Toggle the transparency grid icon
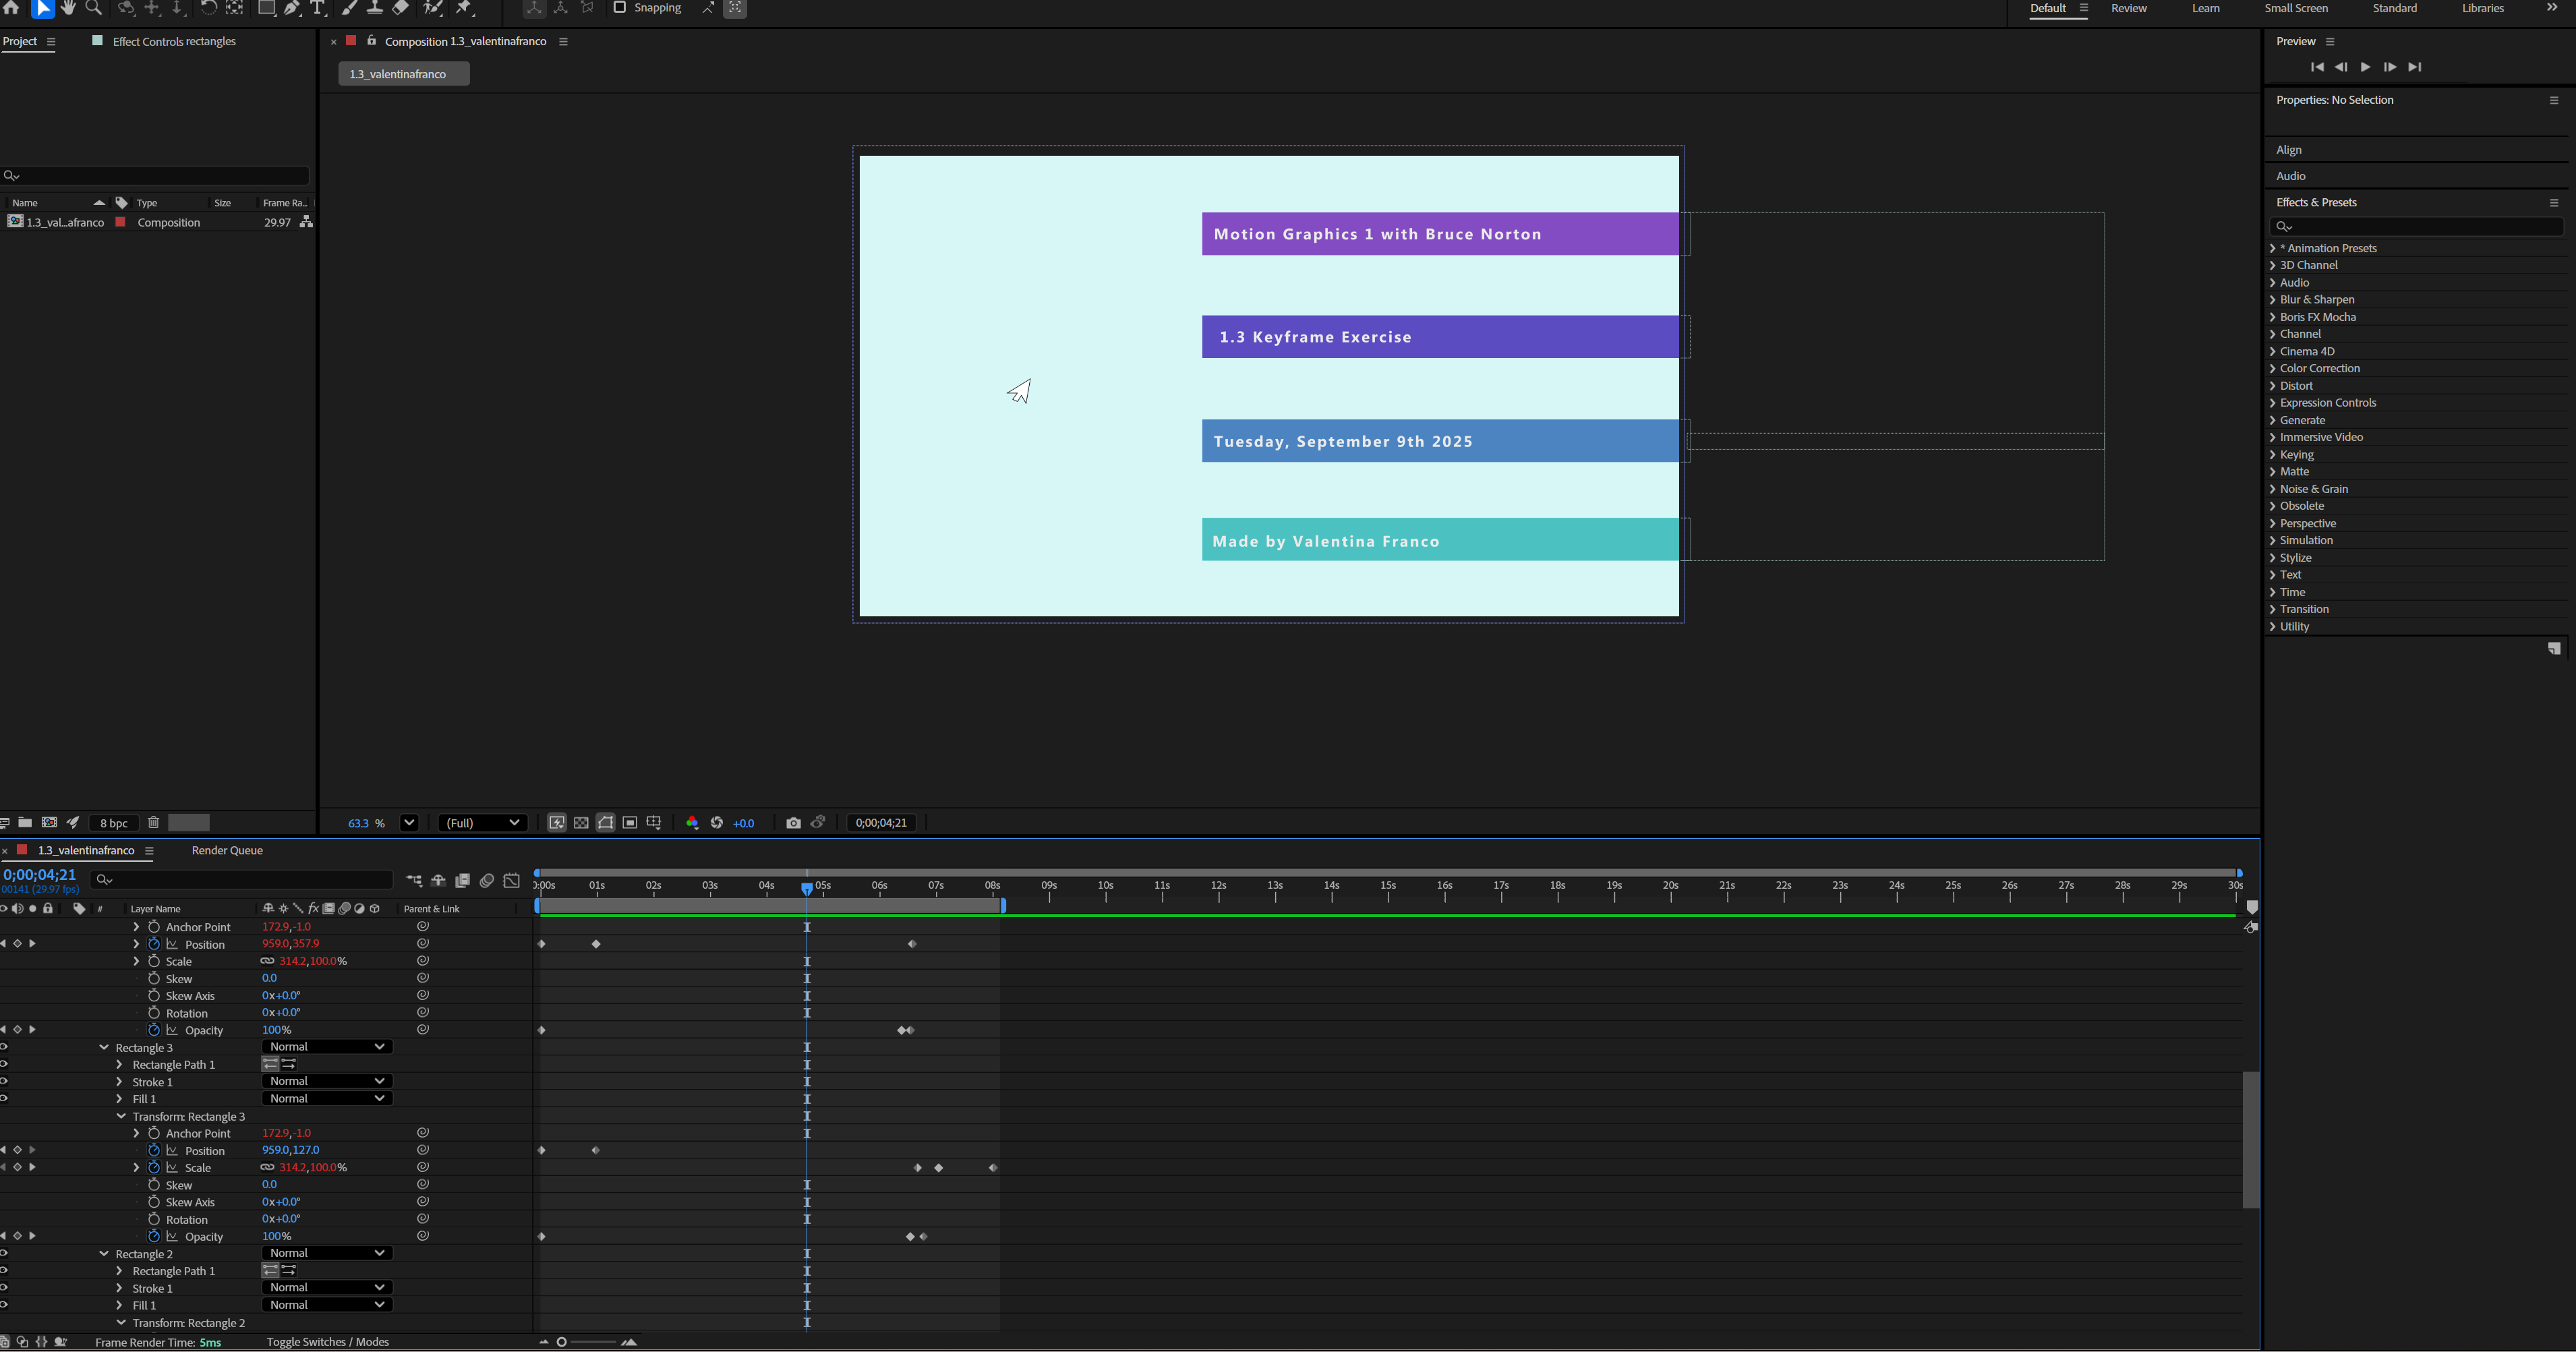 point(581,823)
